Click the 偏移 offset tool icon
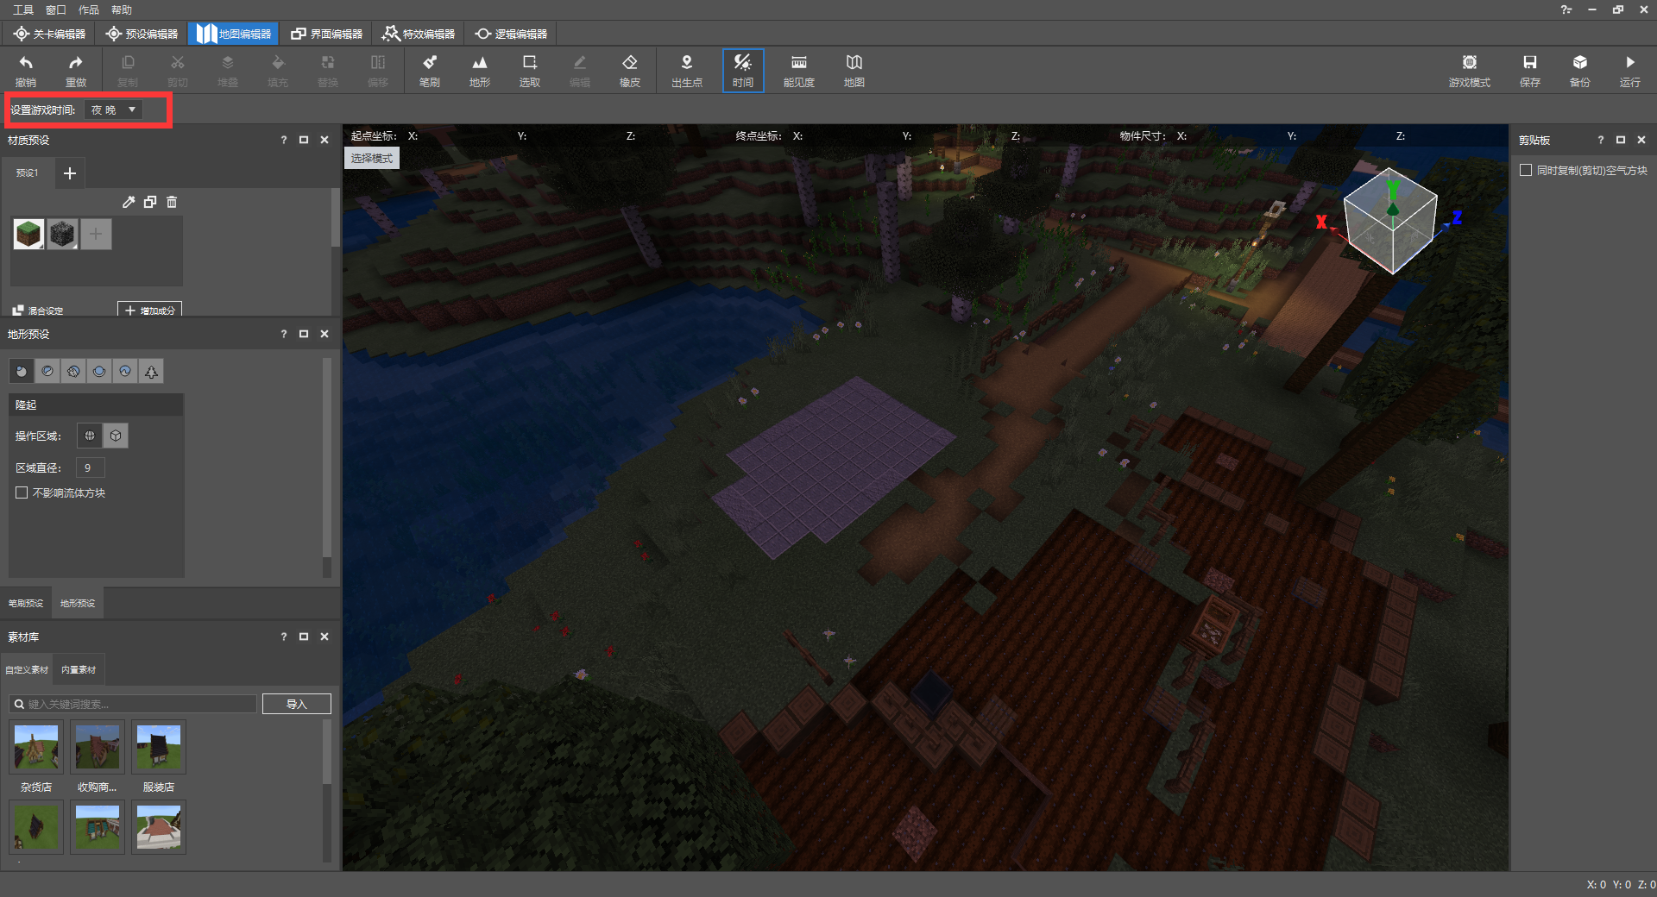 [378, 63]
